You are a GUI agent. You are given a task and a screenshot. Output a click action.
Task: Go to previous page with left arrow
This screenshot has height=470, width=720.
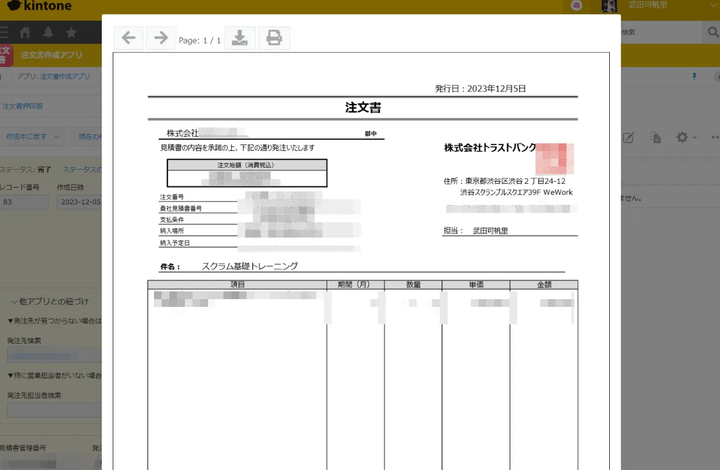129,38
